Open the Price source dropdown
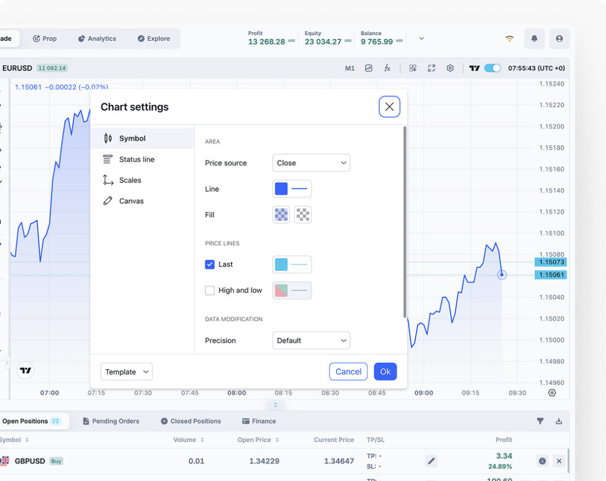This screenshot has height=481, width=606. coord(311,163)
